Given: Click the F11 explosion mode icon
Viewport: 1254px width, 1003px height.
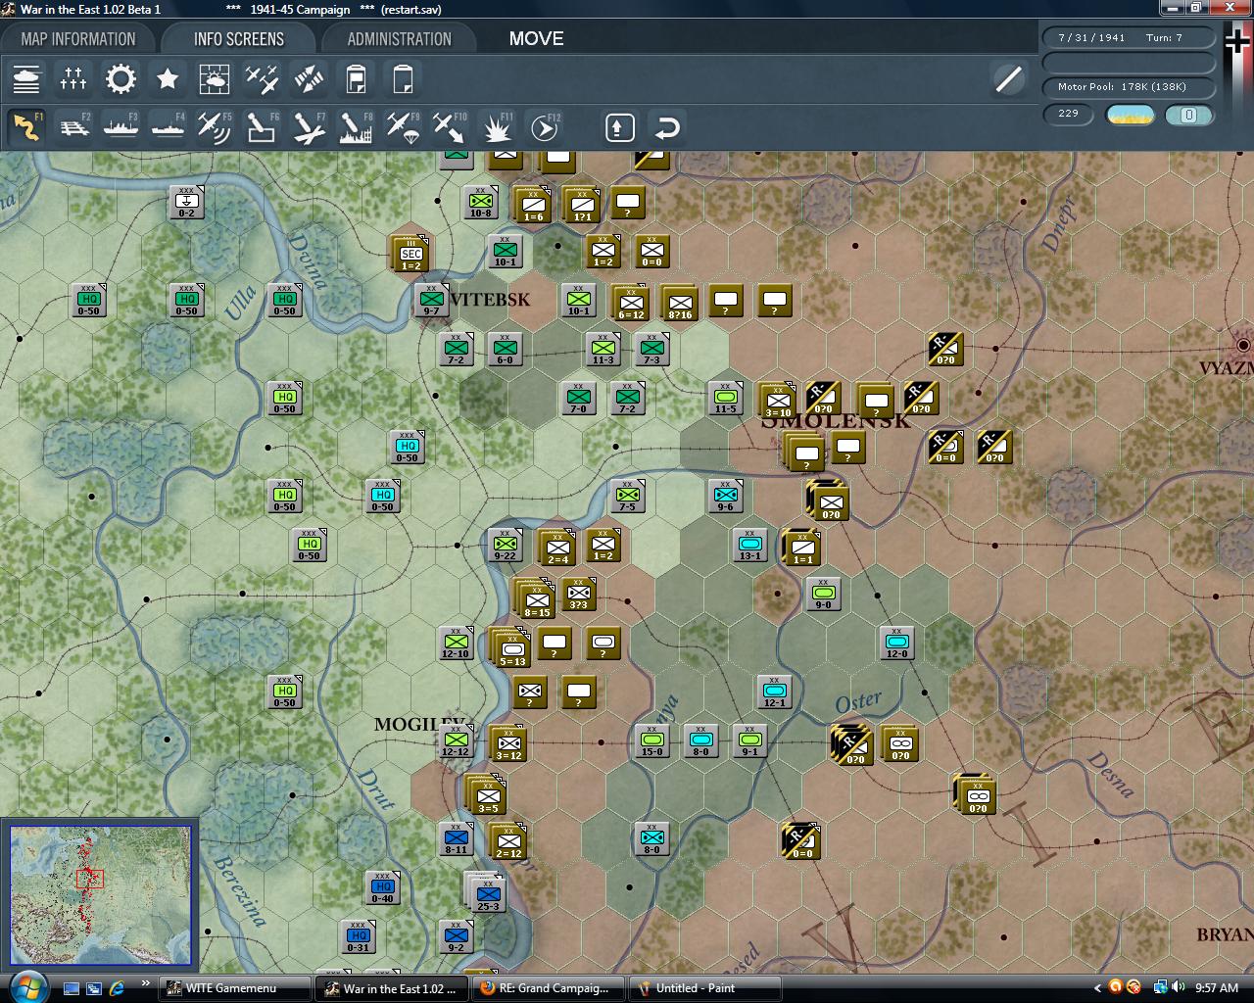Looking at the screenshot, I should pos(497,127).
